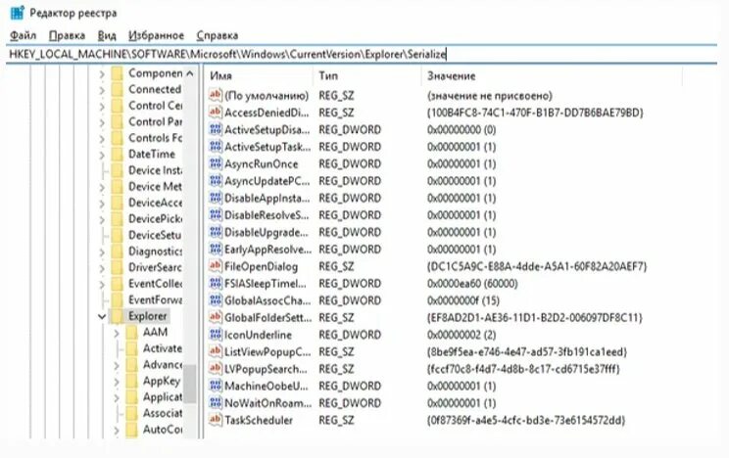
Task: Open the Правка menu
Action: (67, 35)
